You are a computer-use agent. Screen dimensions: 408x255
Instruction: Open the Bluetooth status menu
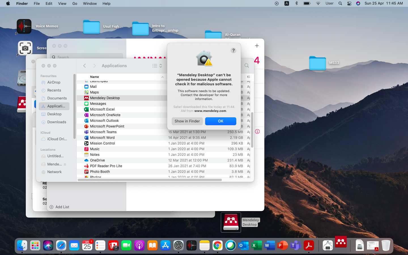[297, 3]
